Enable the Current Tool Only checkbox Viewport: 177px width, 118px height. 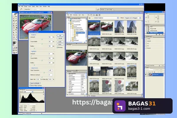click(x=145, y=65)
